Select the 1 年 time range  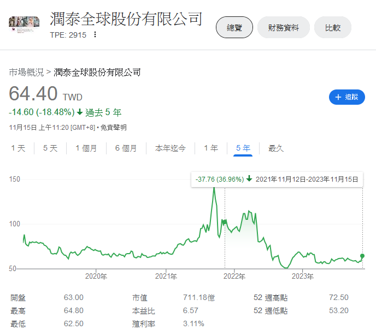pyautogui.click(x=210, y=148)
